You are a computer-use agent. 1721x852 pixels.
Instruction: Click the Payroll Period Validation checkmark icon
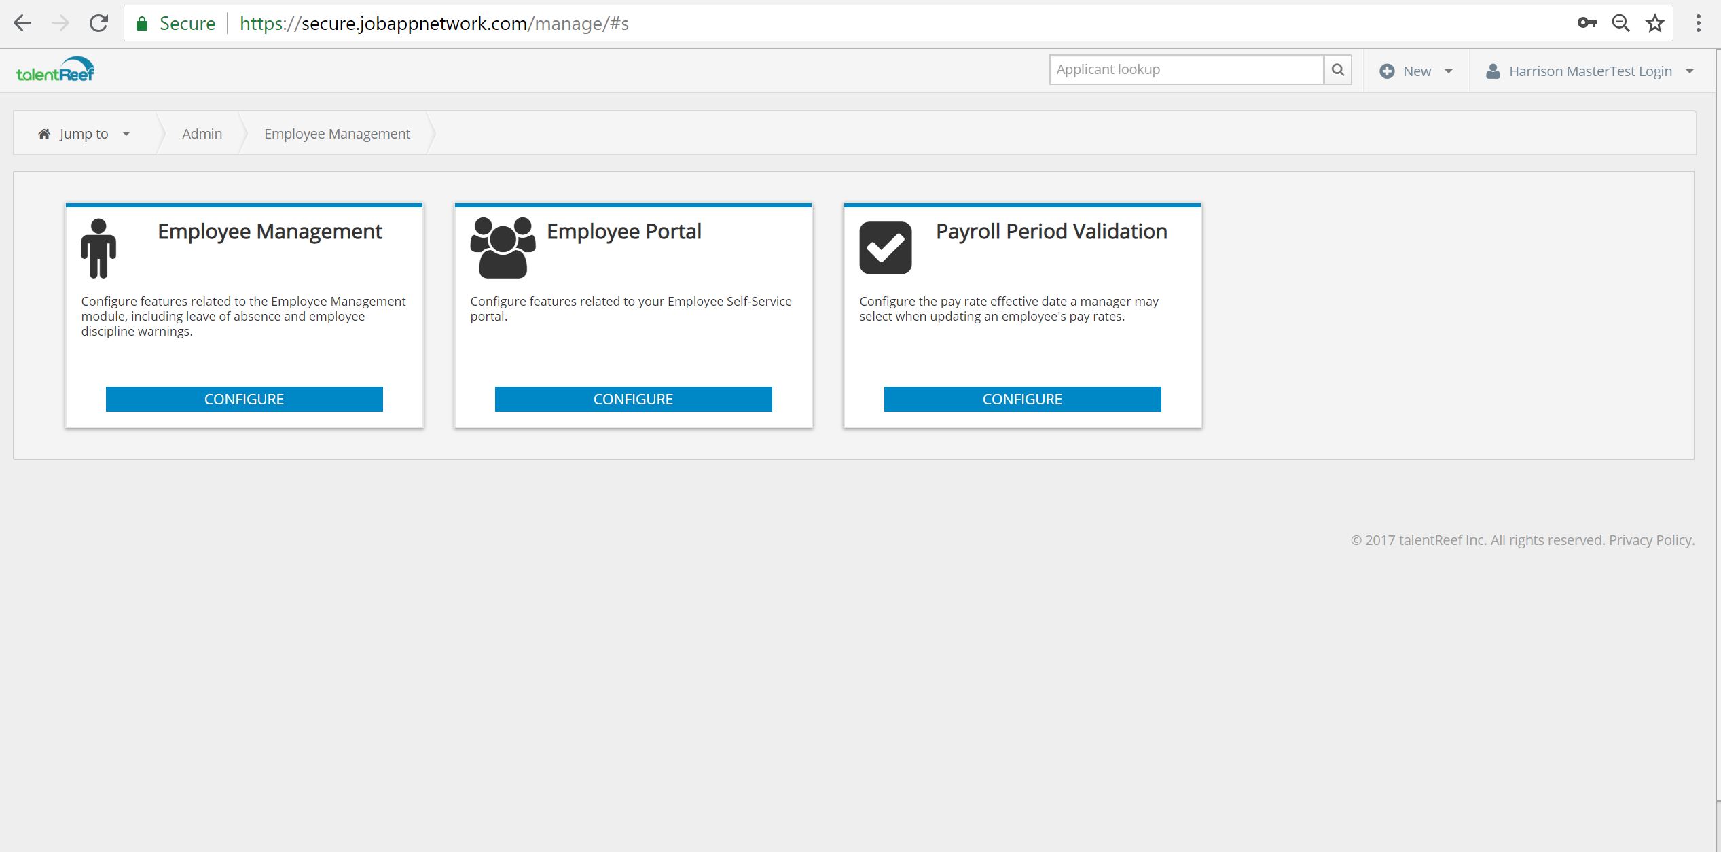pos(885,247)
